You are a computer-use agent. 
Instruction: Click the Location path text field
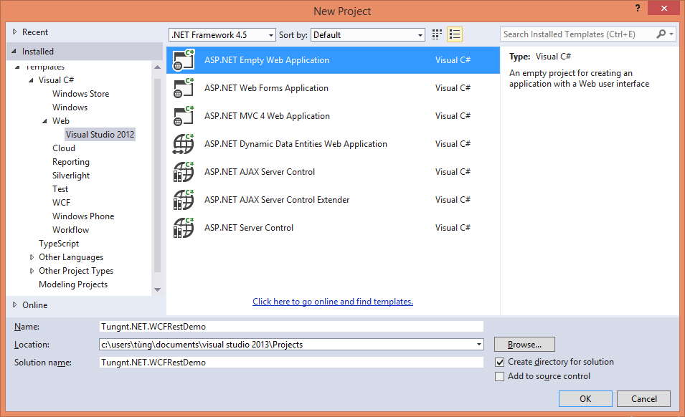(287, 345)
